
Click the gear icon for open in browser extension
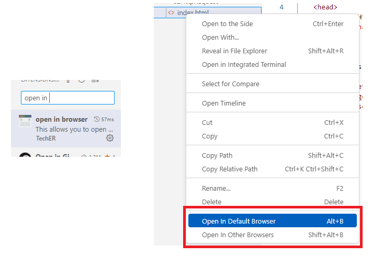pyautogui.click(x=109, y=138)
